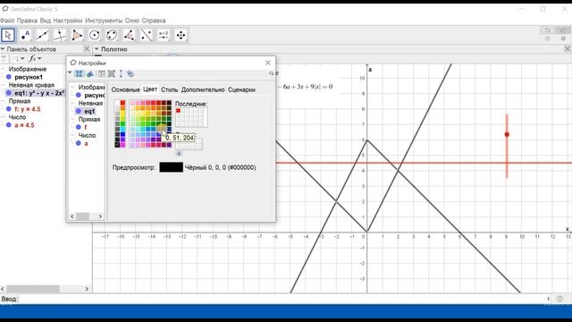Select eq1 in the Настройки object list
The height and width of the screenshot is (322, 572).
click(89, 111)
